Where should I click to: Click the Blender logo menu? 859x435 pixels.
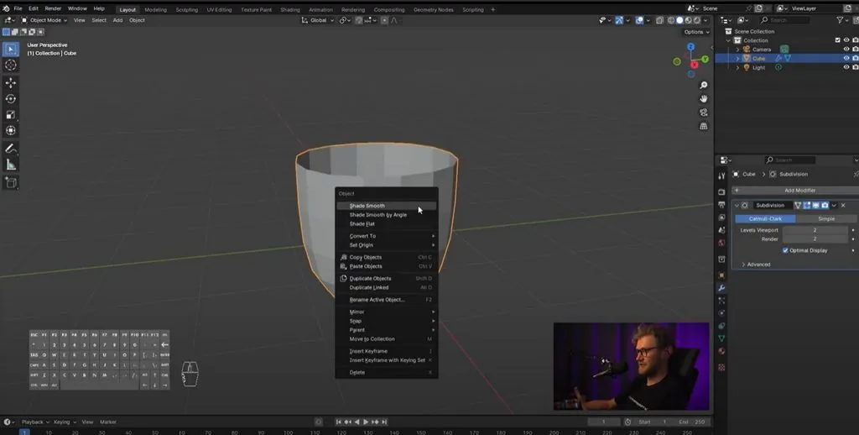pyautogui.click(x=6, y=8)
